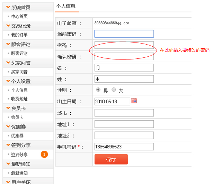Viewport: 214px width, 187px height.
Task: Collapse the 个人设置 sidebar section
Action: click(x=8, y=81)
